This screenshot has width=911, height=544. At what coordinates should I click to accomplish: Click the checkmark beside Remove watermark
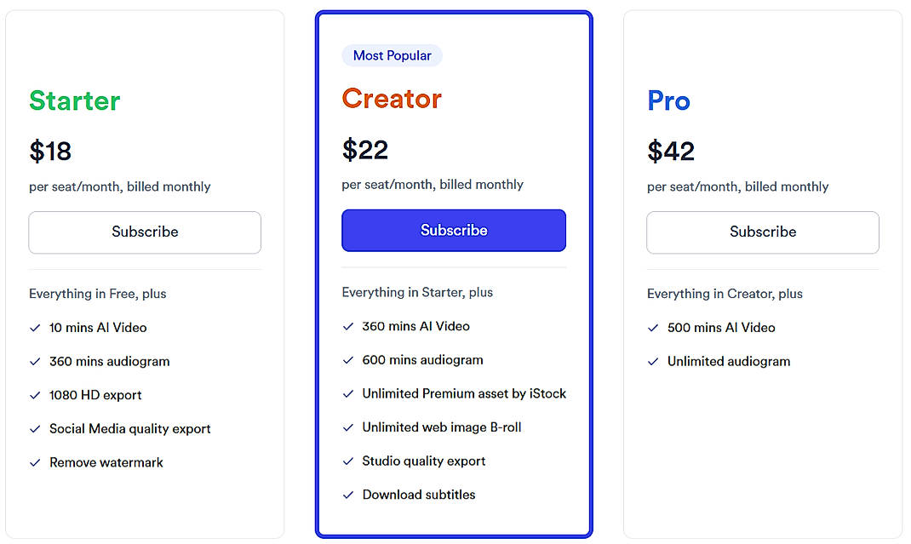pos(34,462)
